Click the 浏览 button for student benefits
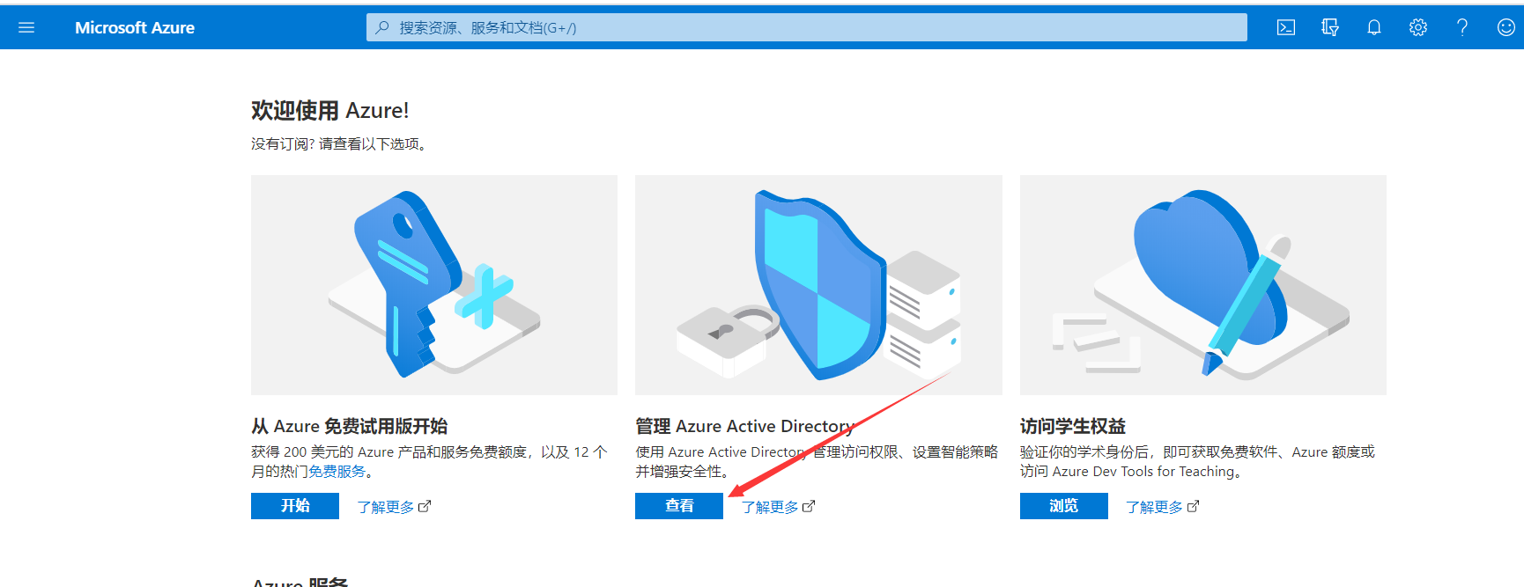Viewport: 1524px width, 587px height. tap(1063, 506)
